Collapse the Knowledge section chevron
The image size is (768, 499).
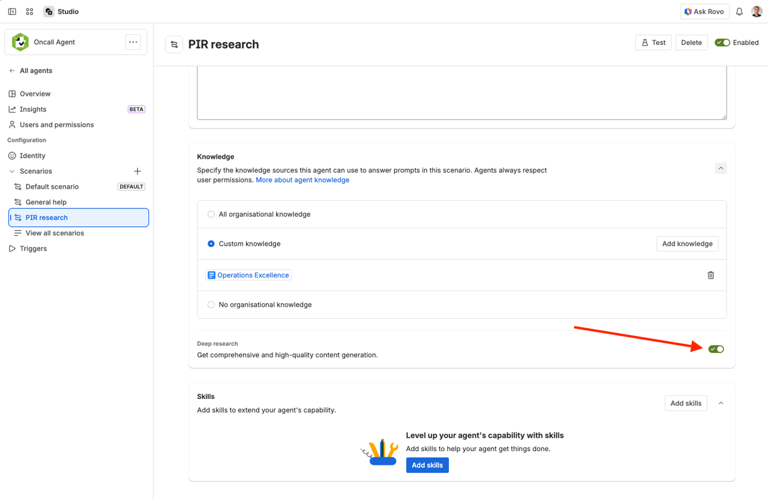click(x=721, y=168)
